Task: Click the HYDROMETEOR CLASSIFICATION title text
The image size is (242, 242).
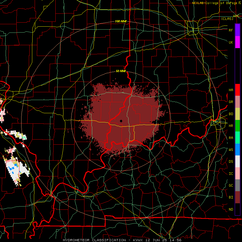Action: point(94,240)
